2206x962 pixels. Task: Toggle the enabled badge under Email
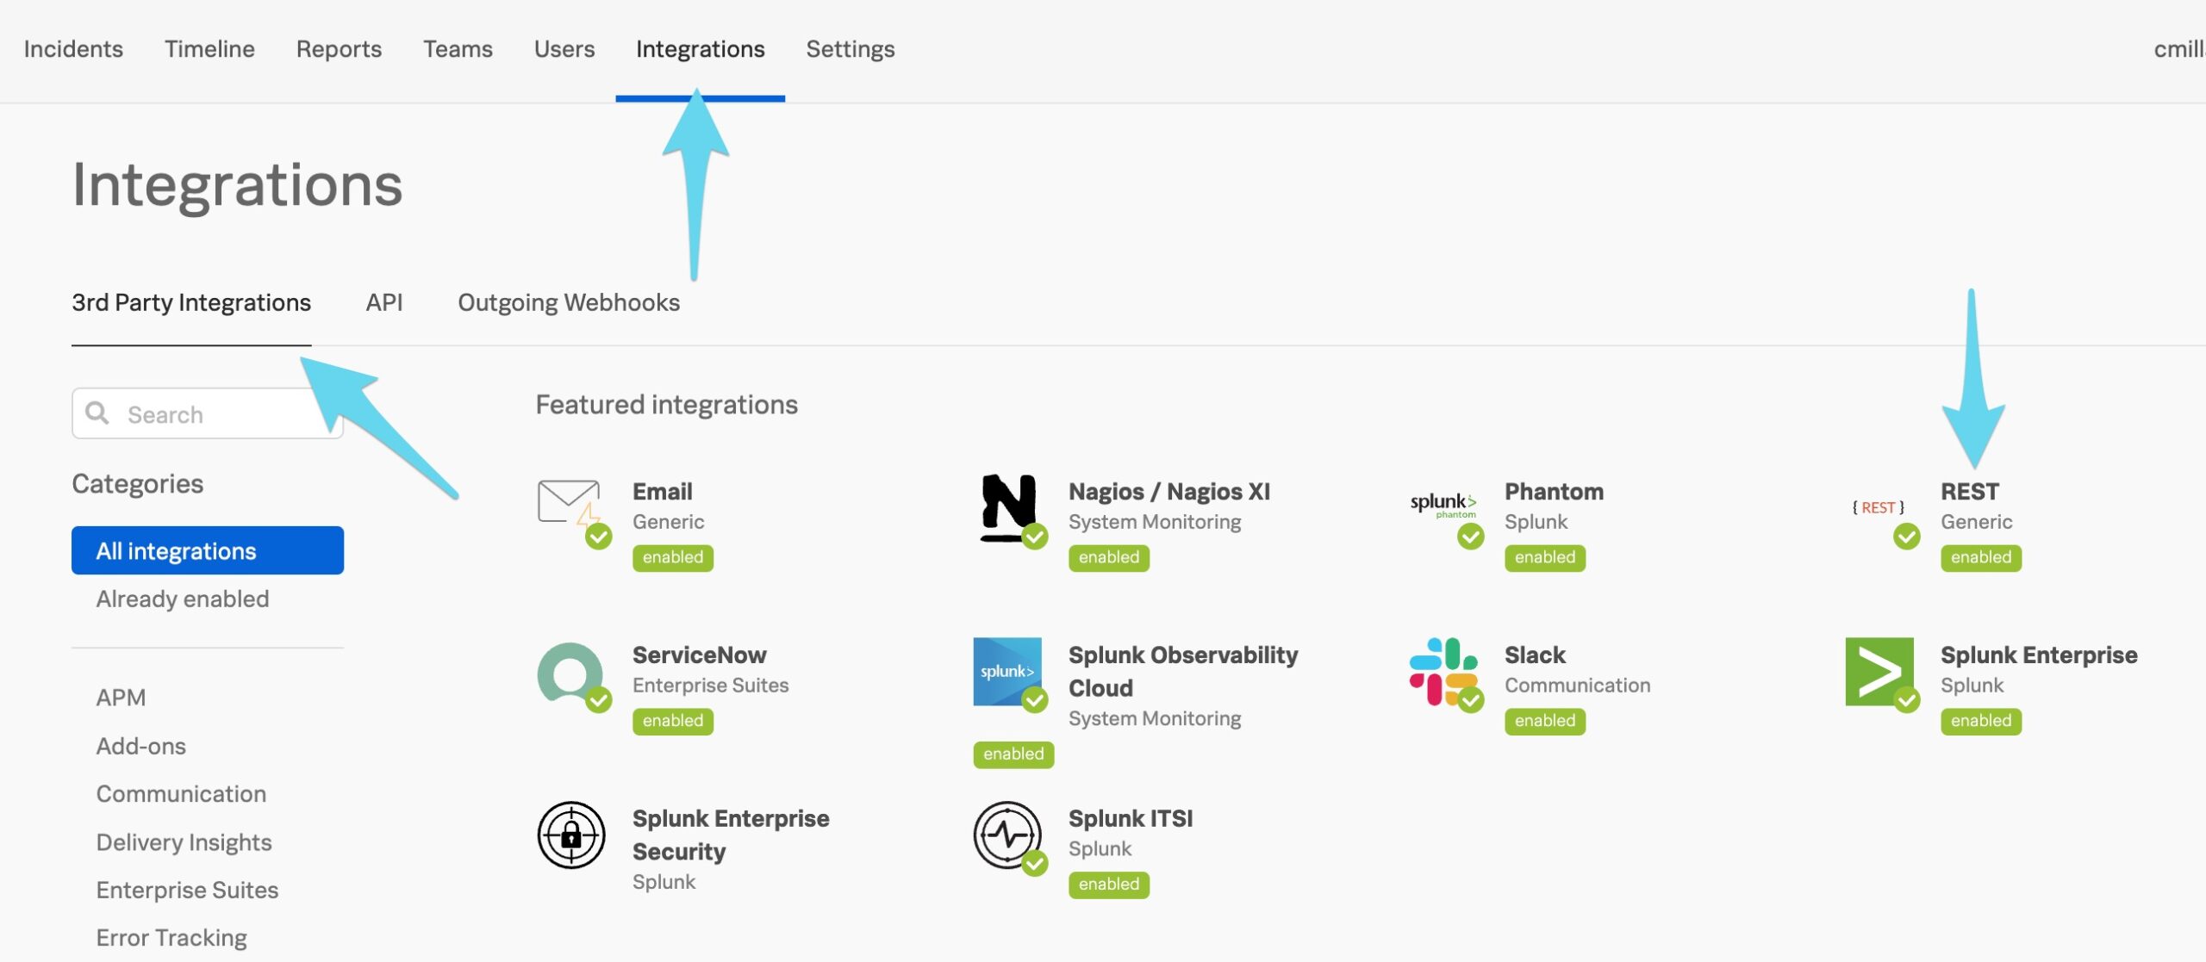tap(672, 557)
